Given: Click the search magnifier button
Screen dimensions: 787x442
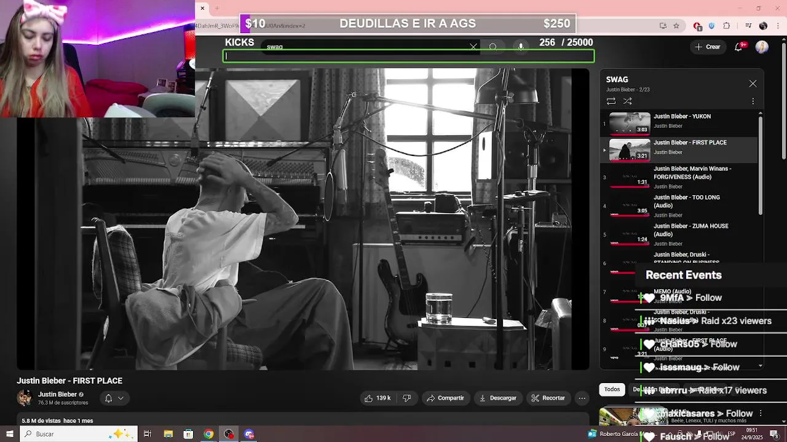Looking at the screenshot, I should [493, 47].
